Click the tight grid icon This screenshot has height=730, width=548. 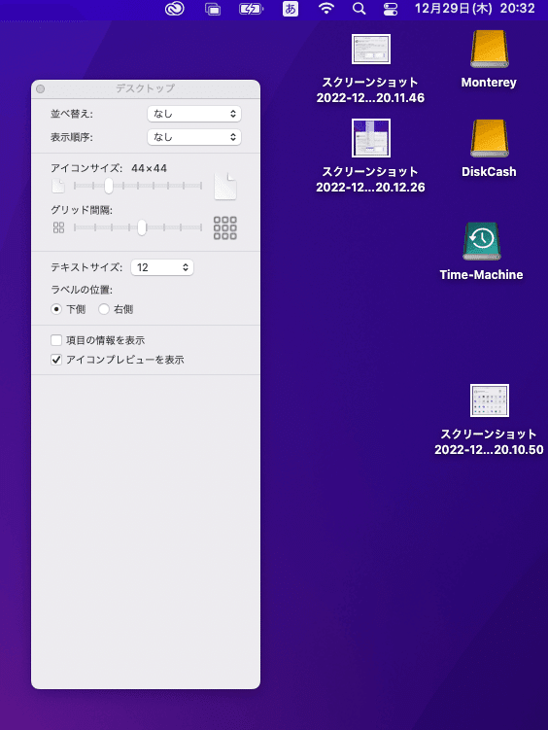58,227
